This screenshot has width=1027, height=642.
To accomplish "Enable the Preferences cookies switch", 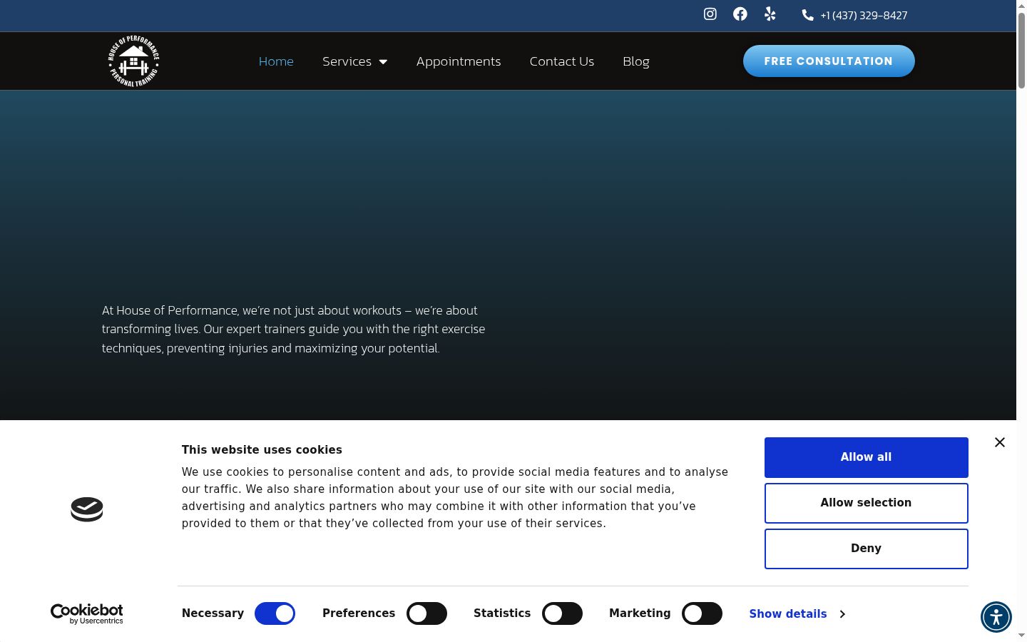I will point(426,613).
